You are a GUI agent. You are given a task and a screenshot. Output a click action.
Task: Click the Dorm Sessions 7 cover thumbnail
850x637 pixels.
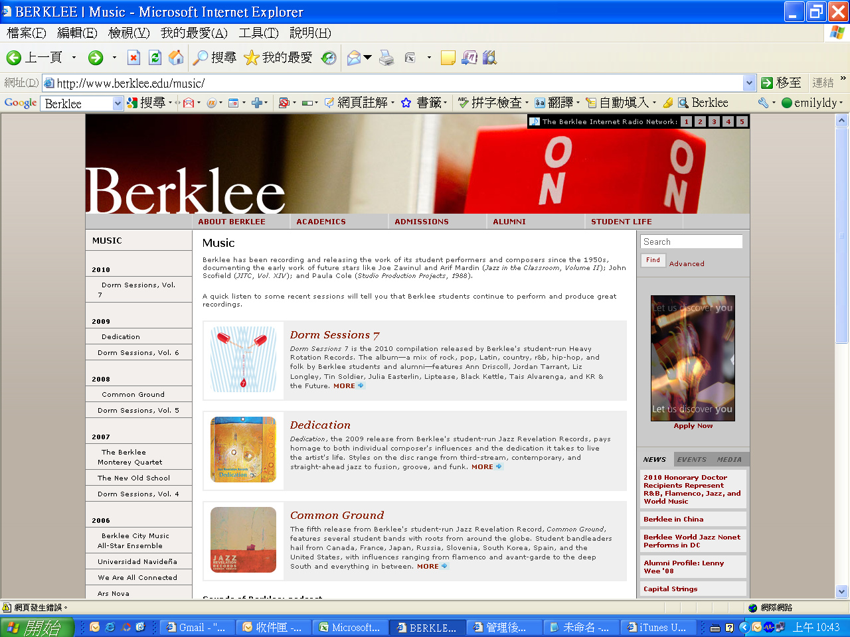point(243,359)
